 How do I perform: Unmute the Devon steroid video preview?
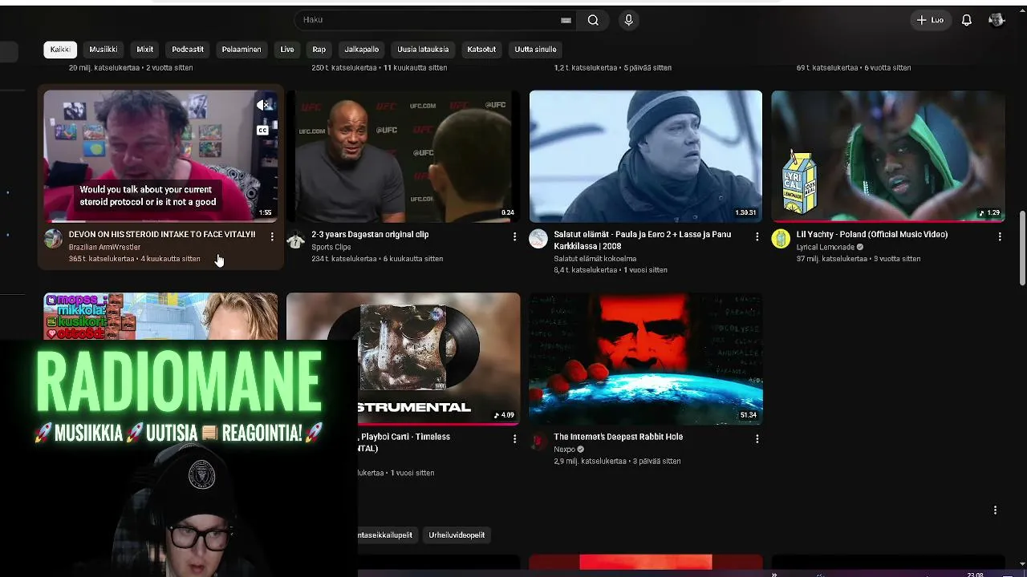tap(262, 105)
